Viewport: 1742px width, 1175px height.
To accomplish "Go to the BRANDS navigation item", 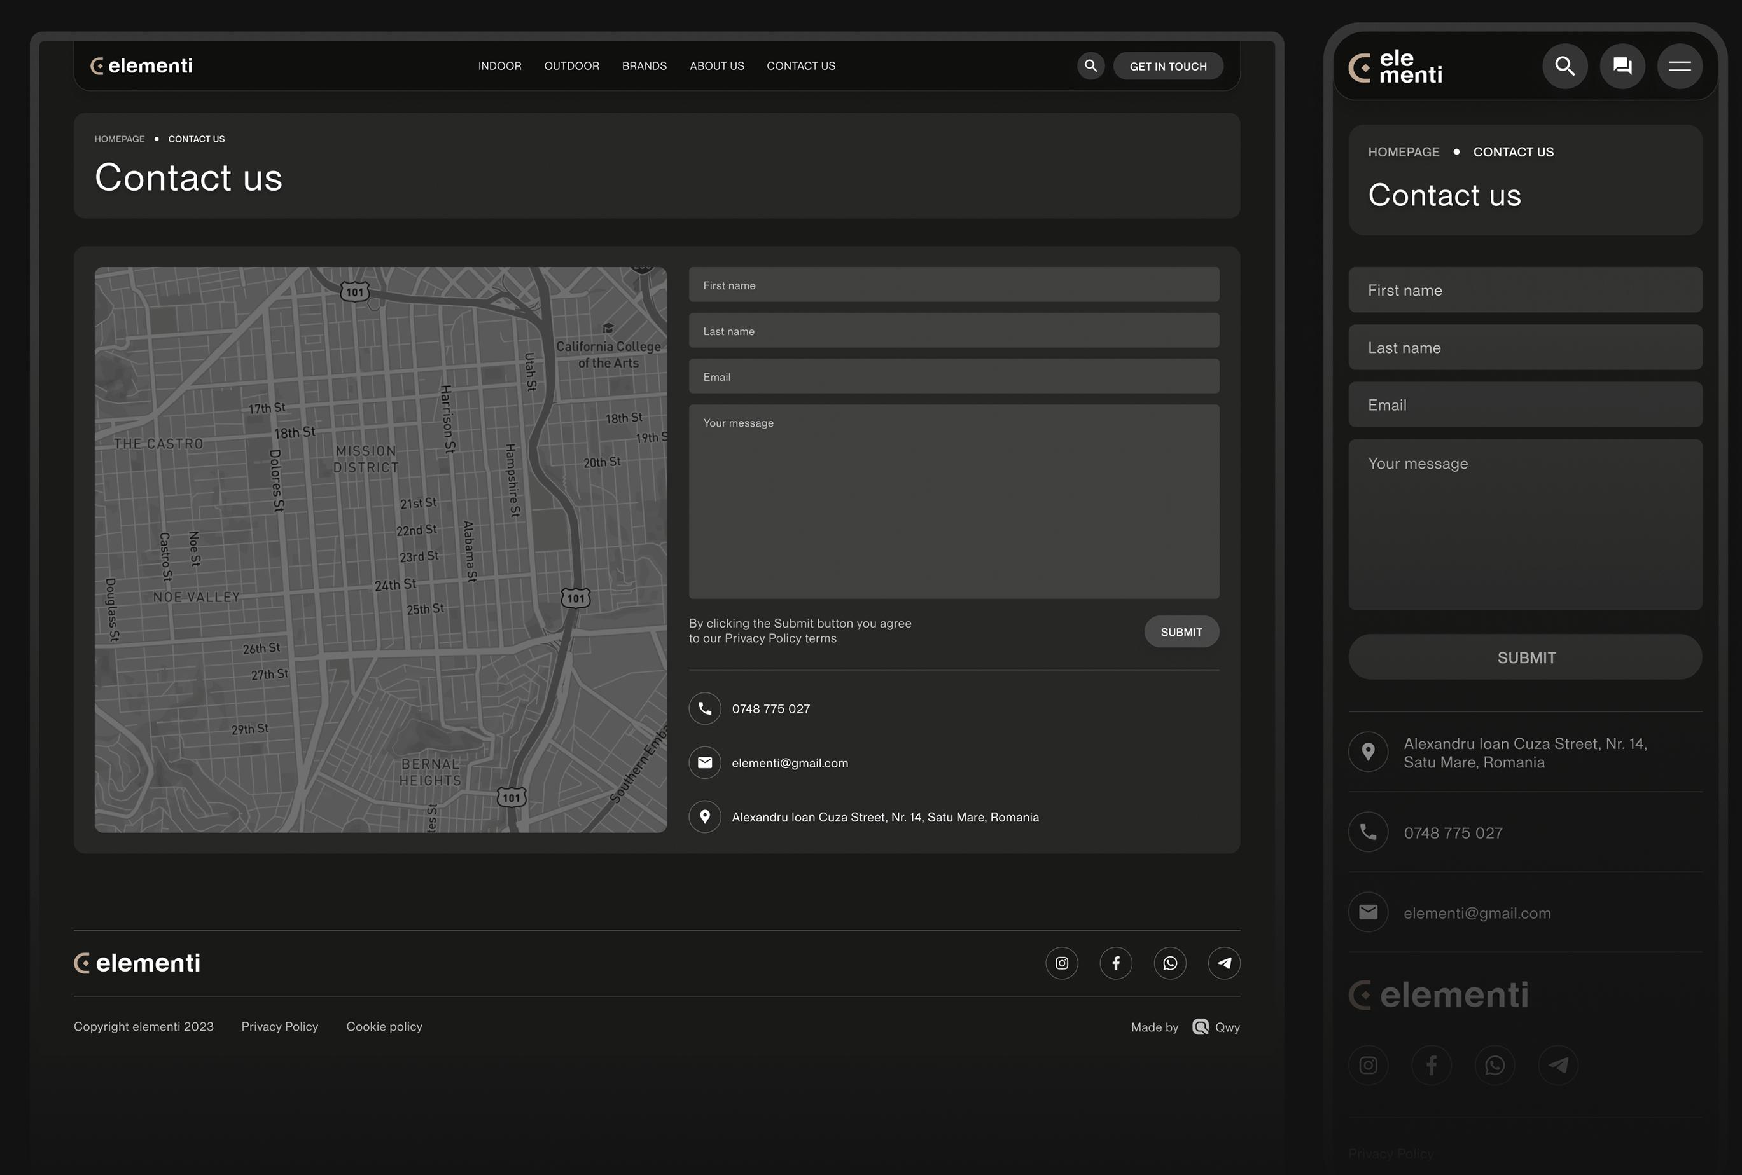I will tap(644, 66).
